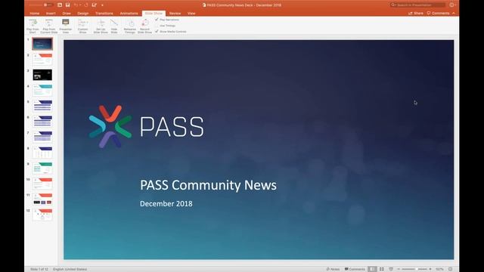Select slide 11 thumbnail
This screenshot has width=484, height=272.
(x=42, y=199)
